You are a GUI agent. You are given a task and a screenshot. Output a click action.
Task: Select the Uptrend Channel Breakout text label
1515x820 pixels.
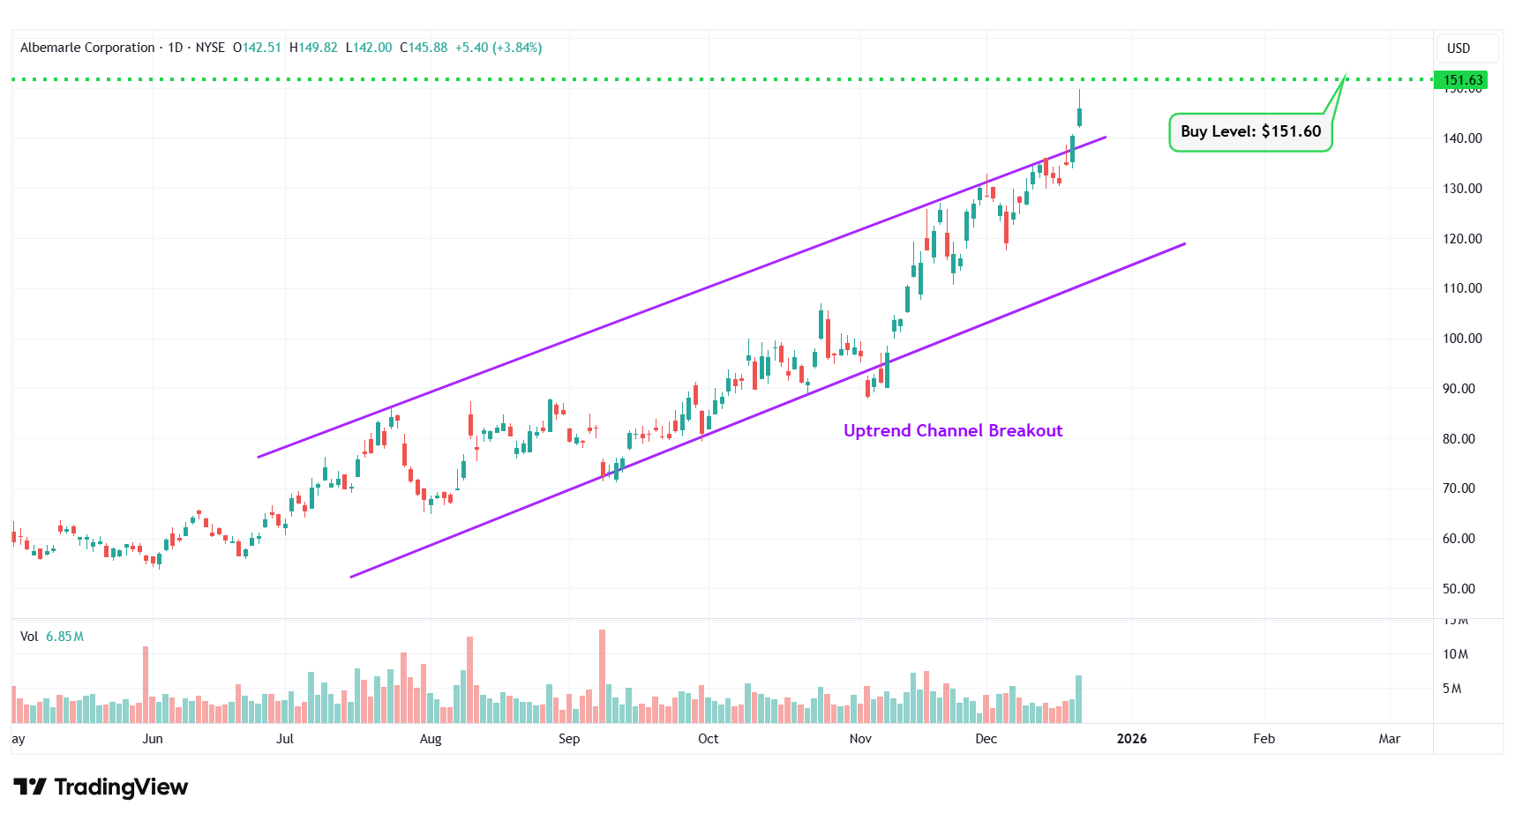point(952,430)
